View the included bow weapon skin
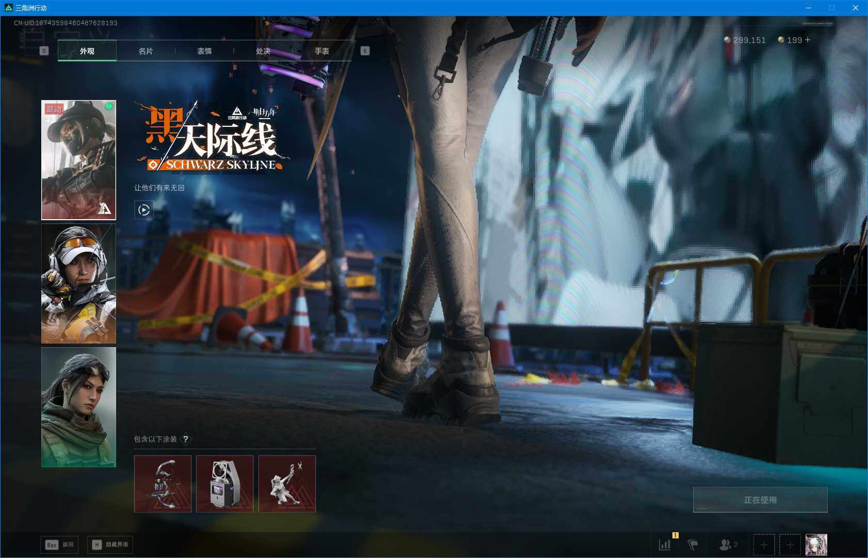This screenshot has width=868, height=558. [163, 484]
